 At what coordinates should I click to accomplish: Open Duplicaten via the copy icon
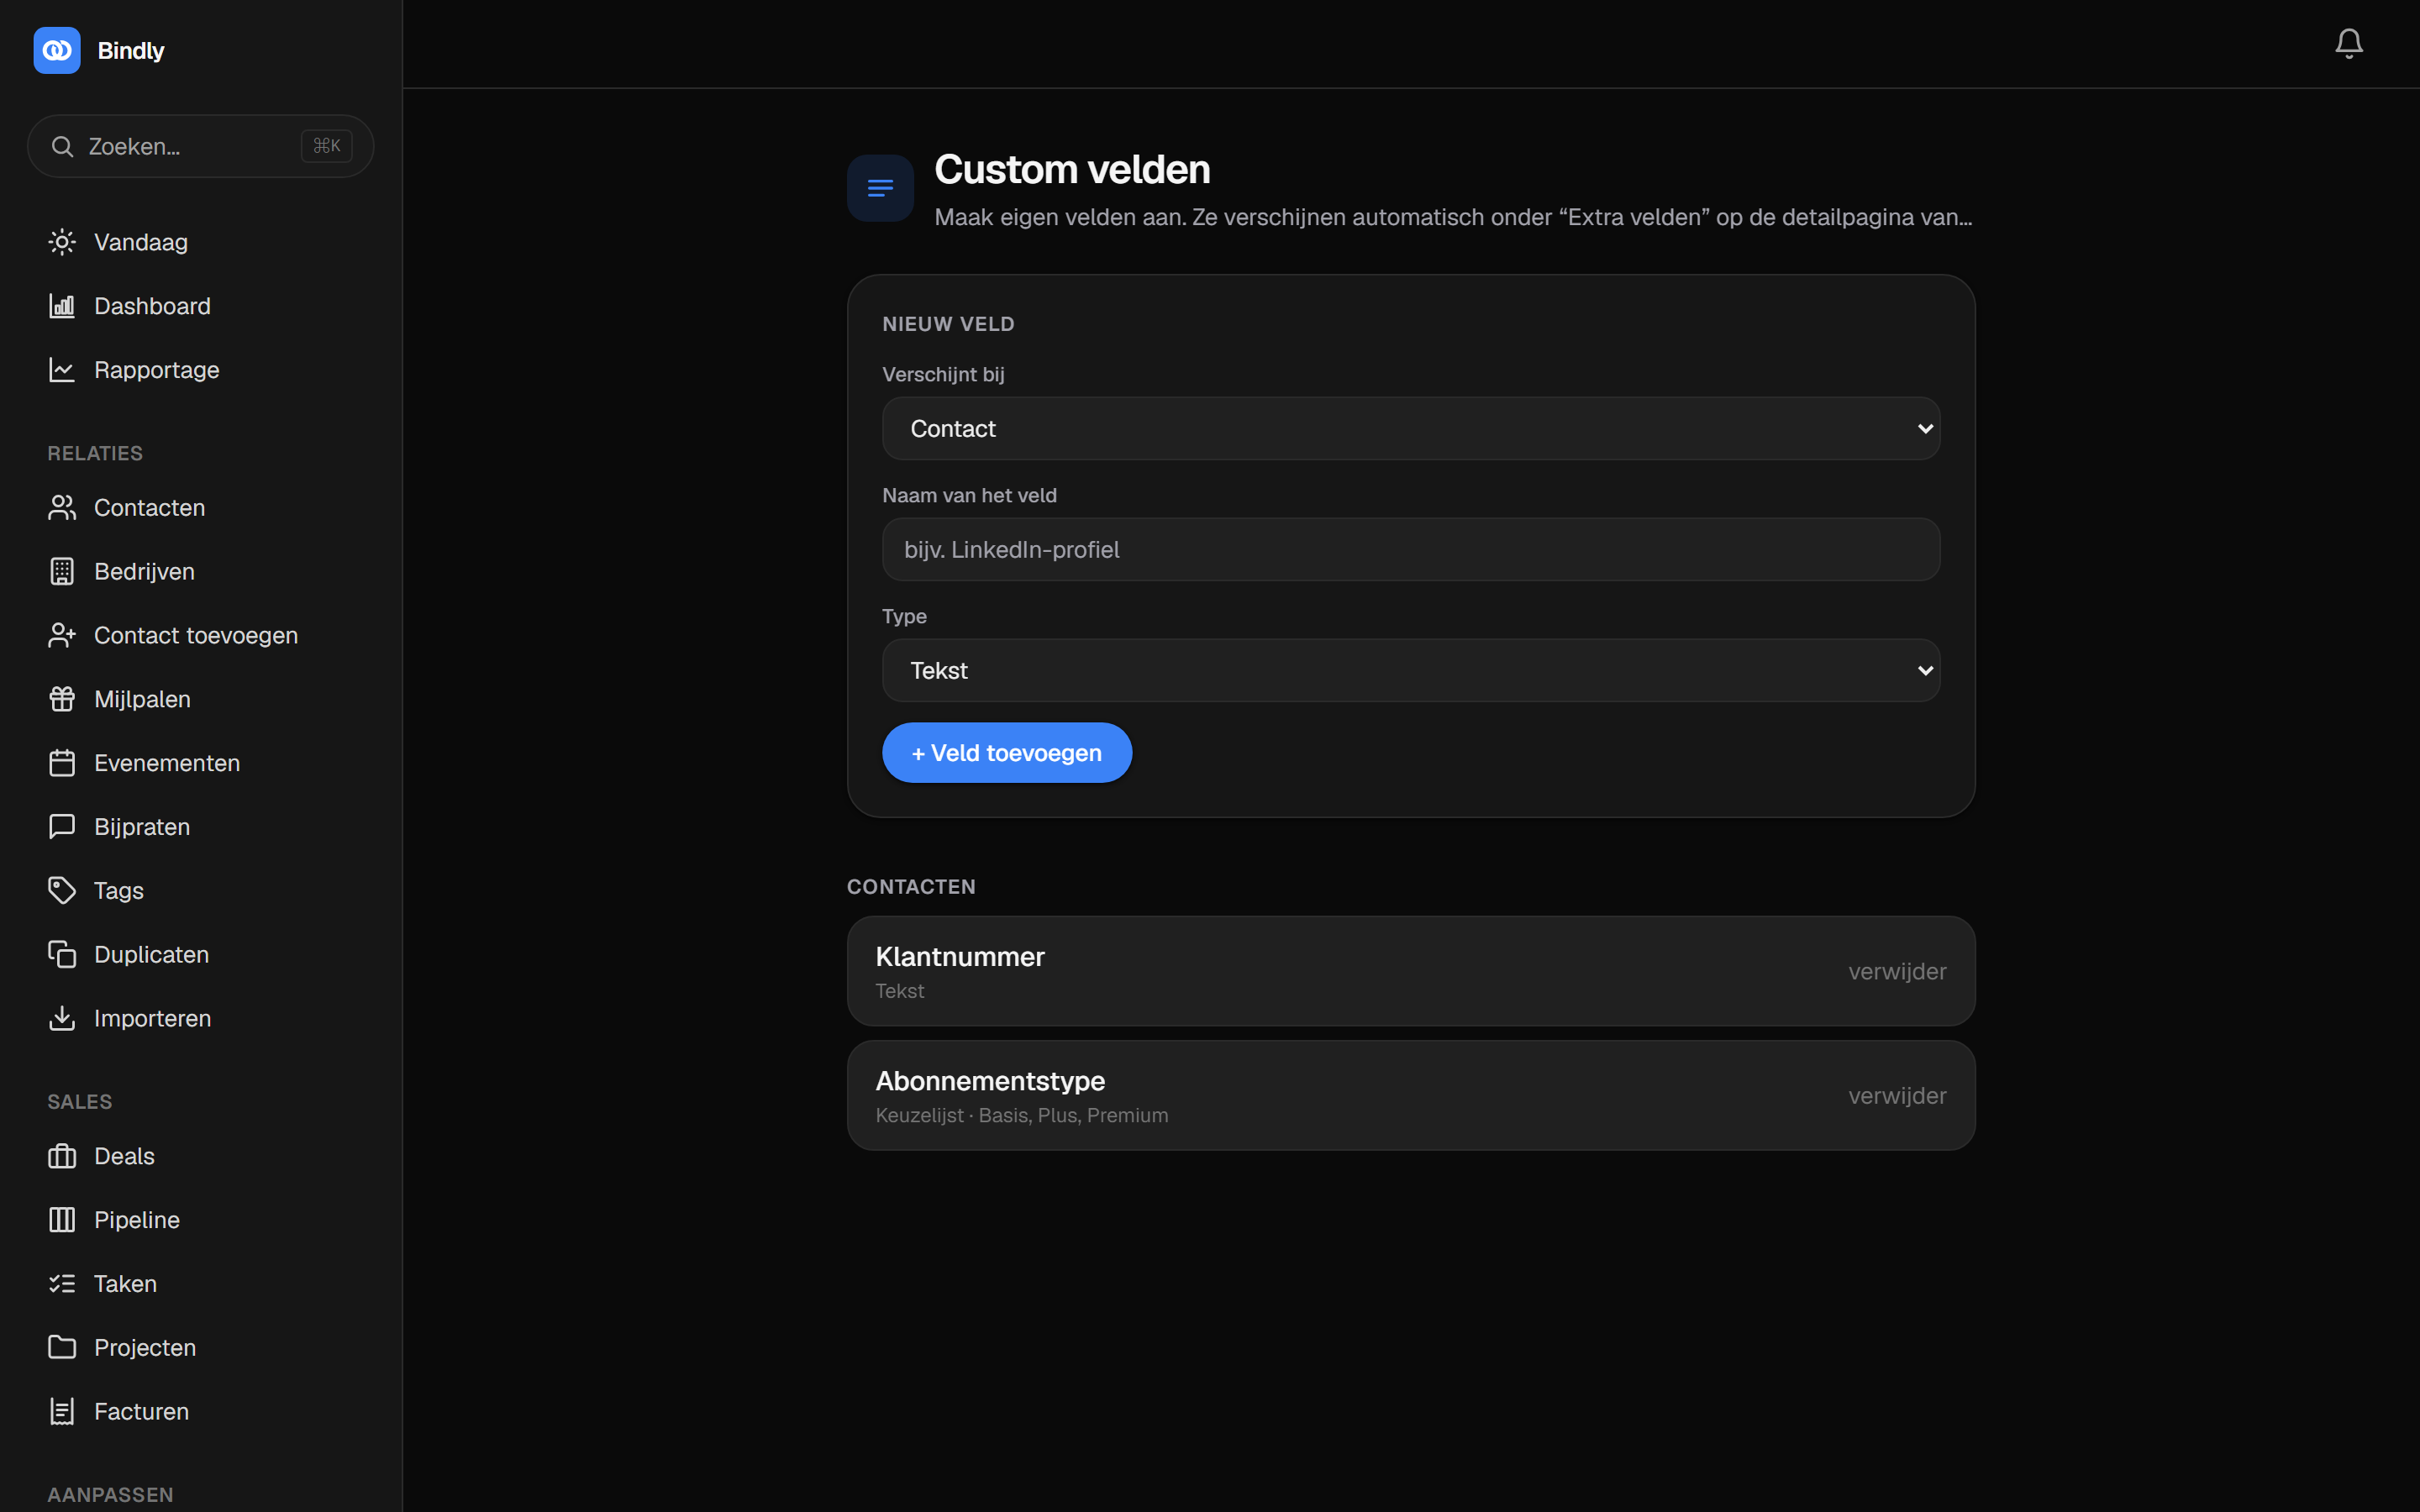pos(62,954)
